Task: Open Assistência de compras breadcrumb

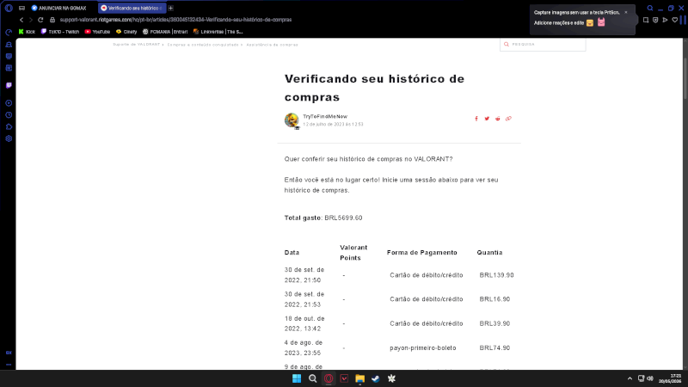Action: [272, 45]
